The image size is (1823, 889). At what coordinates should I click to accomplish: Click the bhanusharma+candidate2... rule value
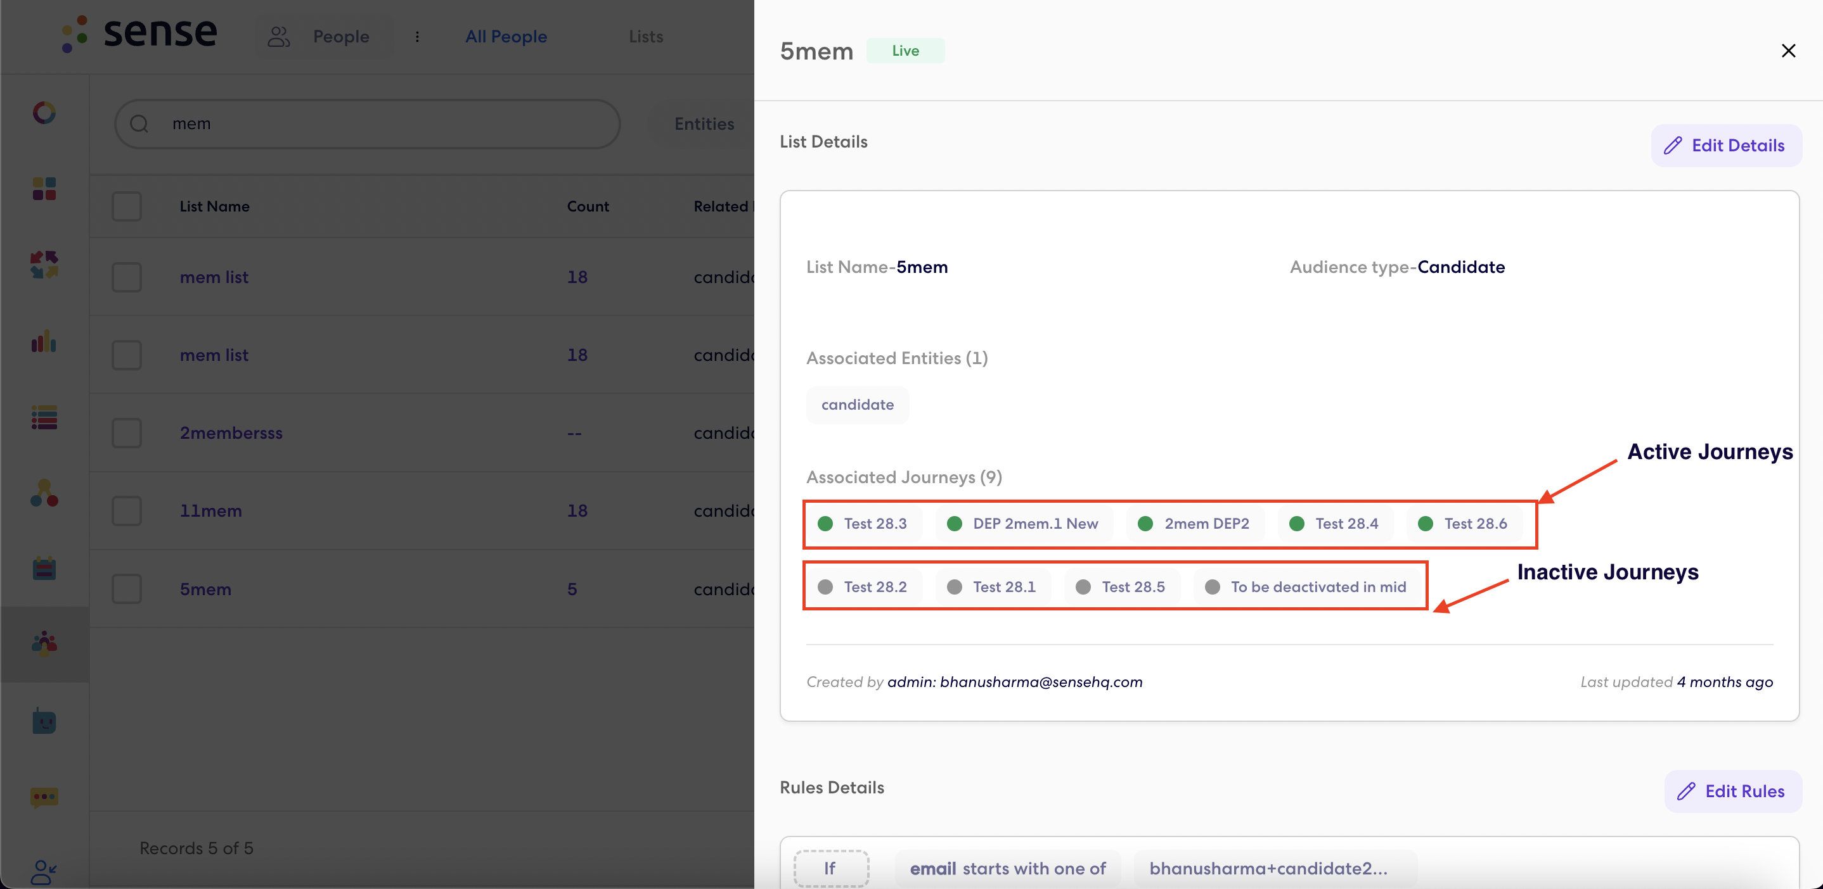click(1275, 868)
